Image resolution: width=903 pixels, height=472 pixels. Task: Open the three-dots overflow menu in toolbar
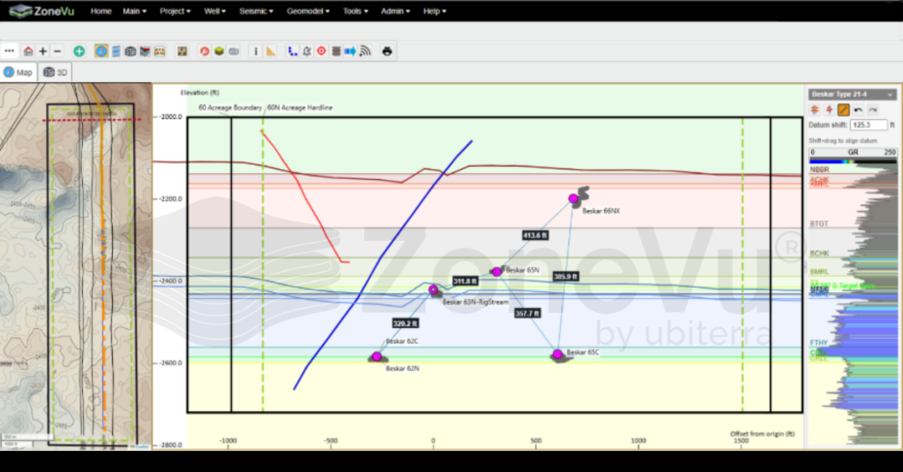point(9,51)
